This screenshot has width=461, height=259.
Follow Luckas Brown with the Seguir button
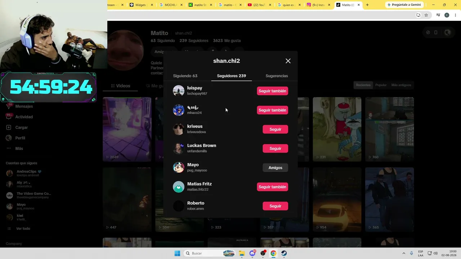pyautogui.click(x=275, y=149)
